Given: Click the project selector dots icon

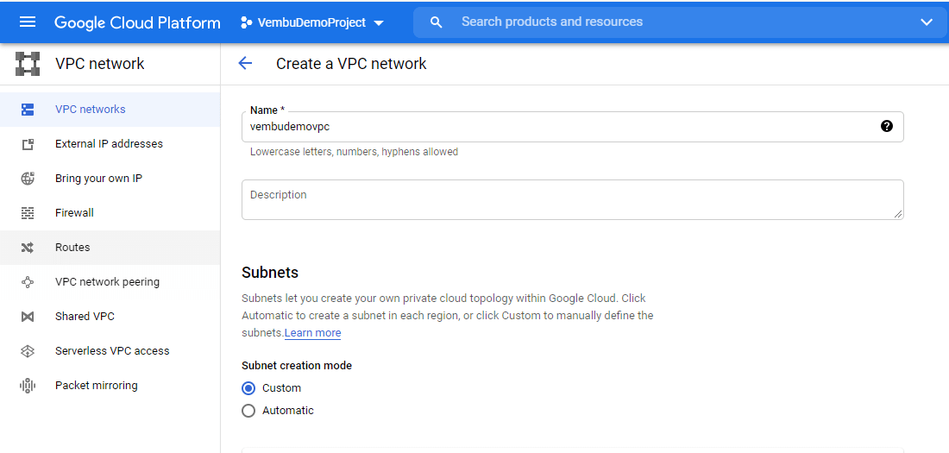Looking at the screenshot, I should click(x=246, y=23).
